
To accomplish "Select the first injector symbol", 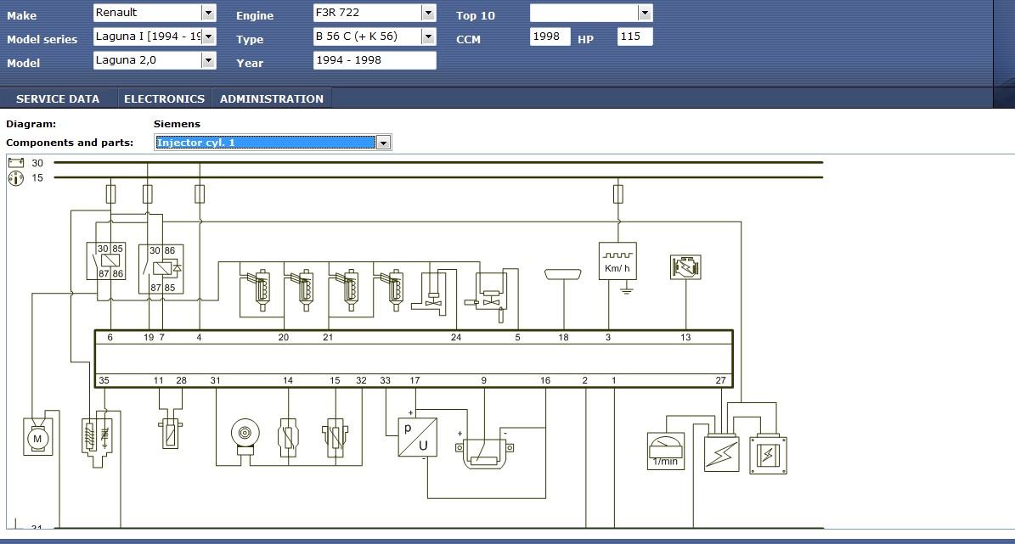I will [x=257, y=289].
